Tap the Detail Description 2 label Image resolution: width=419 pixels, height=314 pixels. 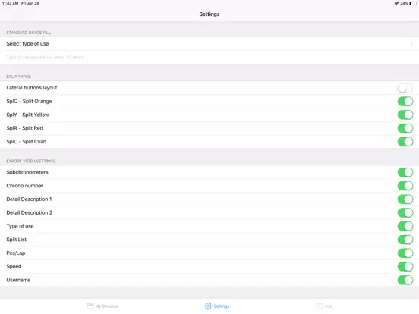click(x=30, y=213)
